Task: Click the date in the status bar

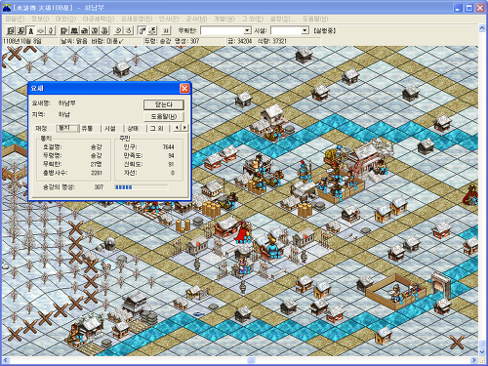Action: click(x=22, y=41)
